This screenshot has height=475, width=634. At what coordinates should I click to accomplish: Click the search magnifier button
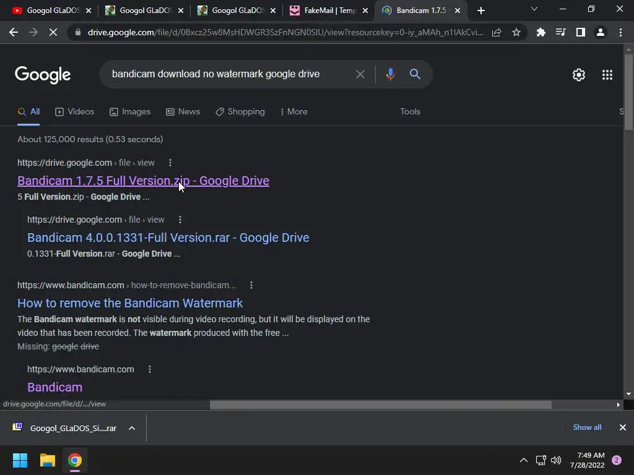point(415,74)
